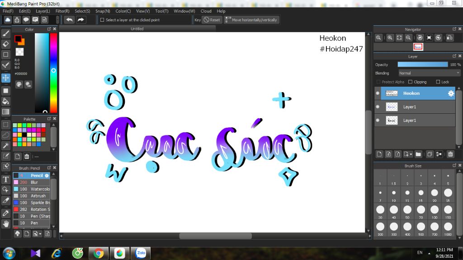The height and width of the screenshot is (260, 463).
Task: Adjust the layer Opacity slider
Action: (423, 65)
